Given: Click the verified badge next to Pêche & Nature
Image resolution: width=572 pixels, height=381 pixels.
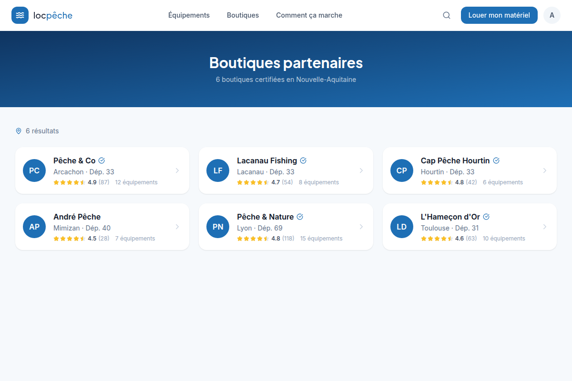Looking at the screenshot, I should tap(300, 217).
